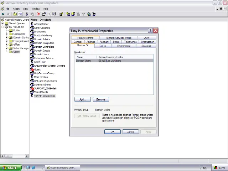Expand the office organizational unit node

point(6,45)
